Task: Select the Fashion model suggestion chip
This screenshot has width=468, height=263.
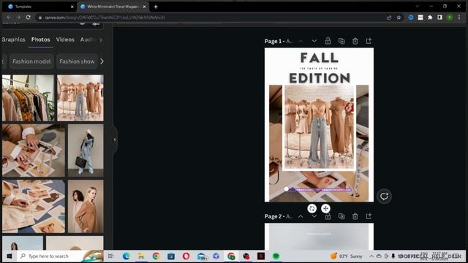Action: (31, 61)
